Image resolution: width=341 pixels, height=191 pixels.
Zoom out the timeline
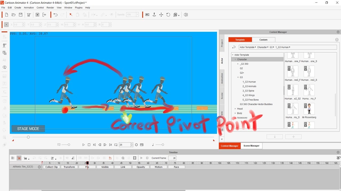click(123, 158)
